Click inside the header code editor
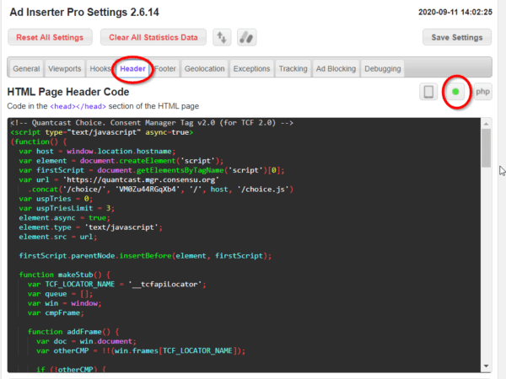 pos(245,253)
